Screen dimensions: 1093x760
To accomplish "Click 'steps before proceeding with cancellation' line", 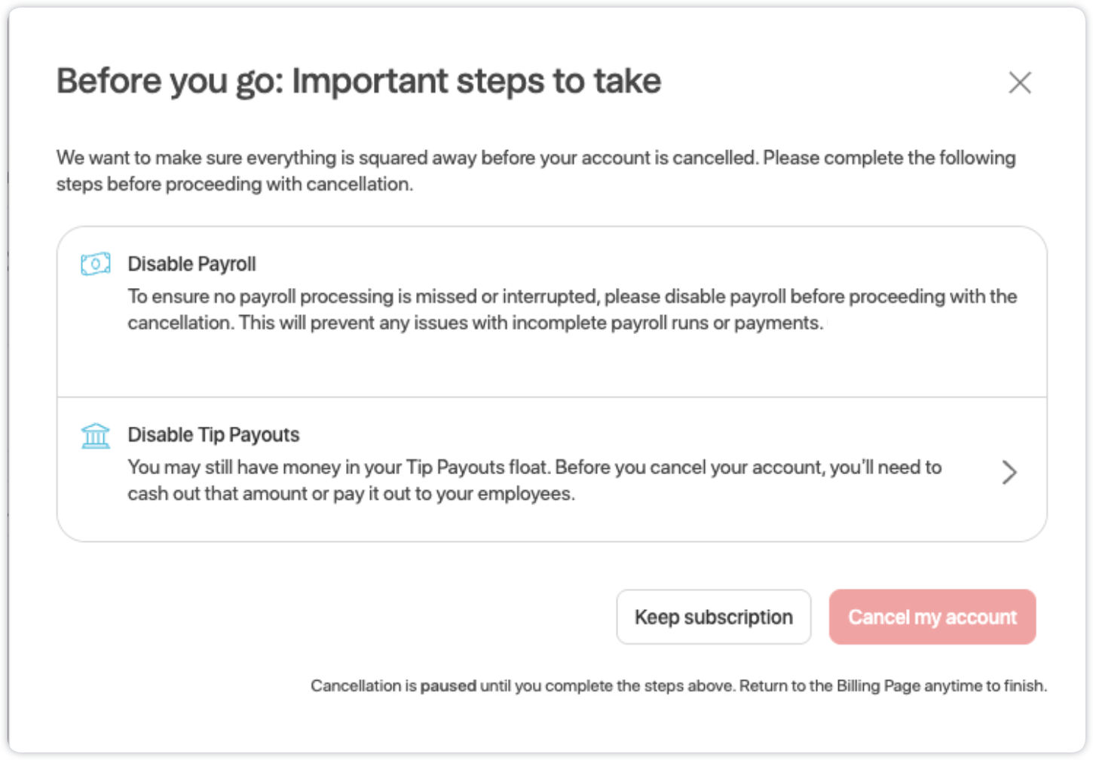I will coord(234,184).
